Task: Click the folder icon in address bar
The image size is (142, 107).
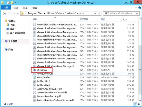Action: point(22,13)
